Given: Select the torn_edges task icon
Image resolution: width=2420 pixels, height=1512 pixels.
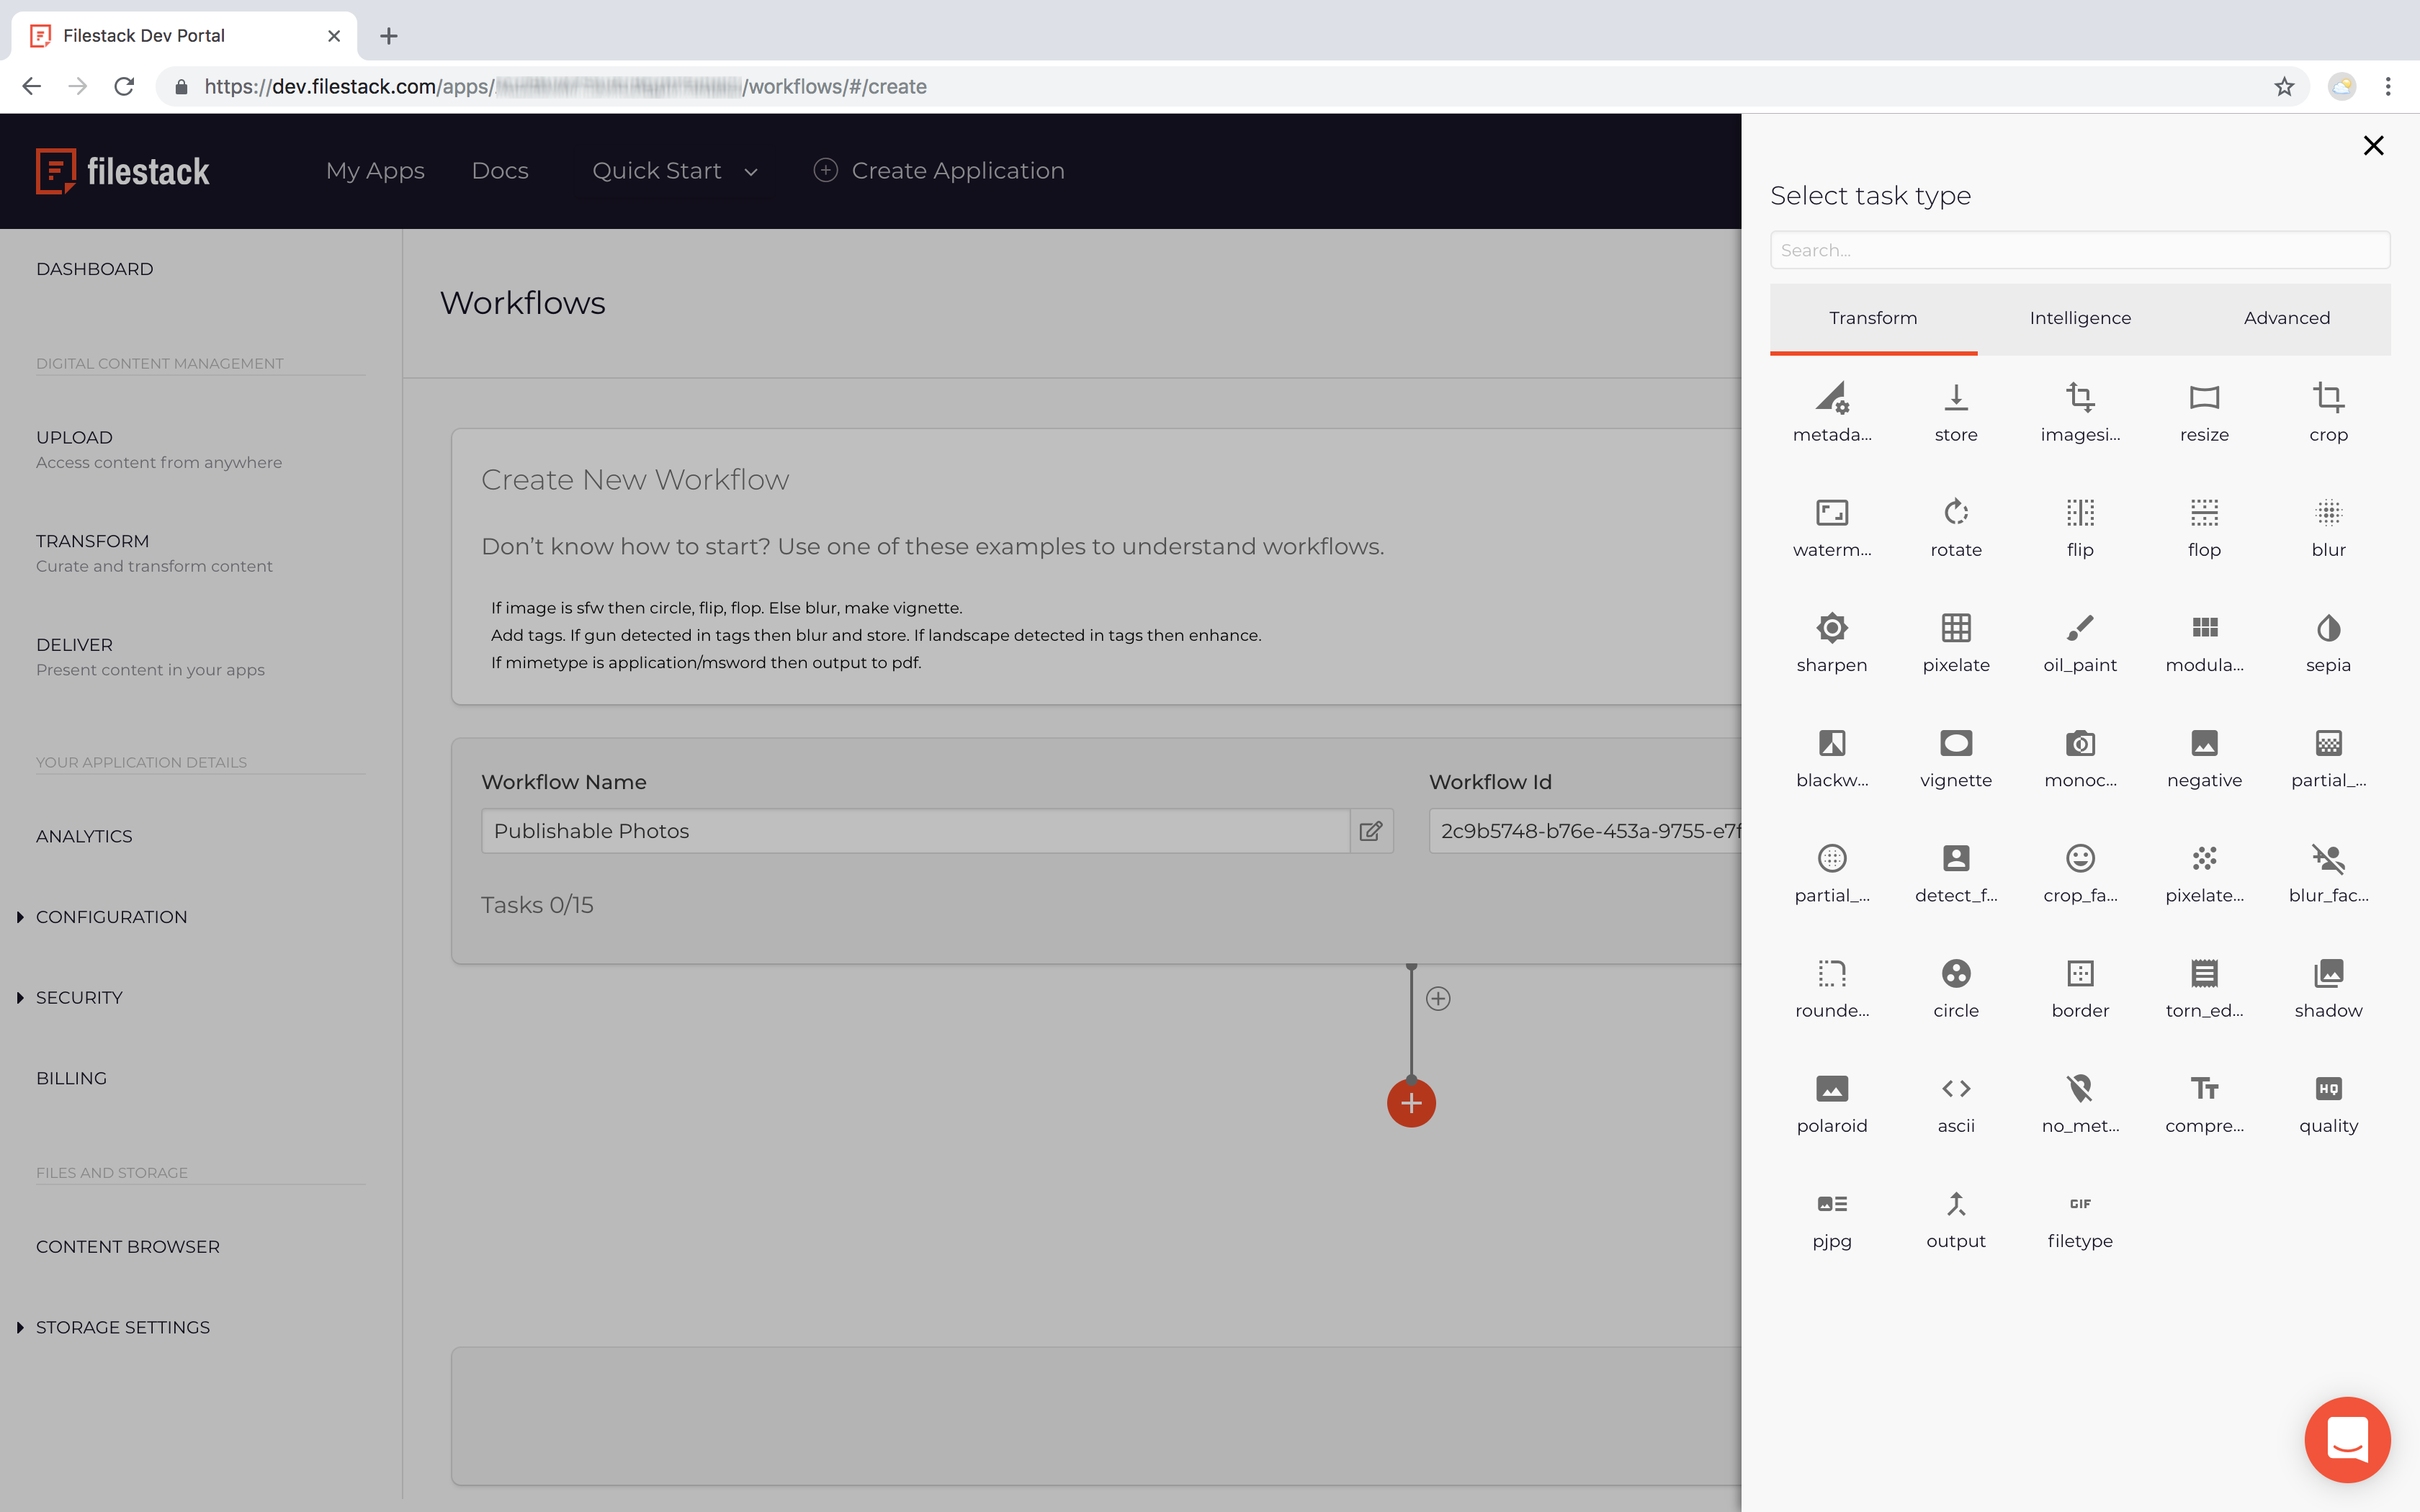Looking at the screenshot, I should click(x=2204, y=973).
